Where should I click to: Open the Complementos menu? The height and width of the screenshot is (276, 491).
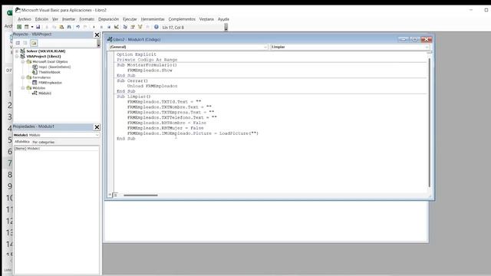pyautogui.click(x=182, y=19)
